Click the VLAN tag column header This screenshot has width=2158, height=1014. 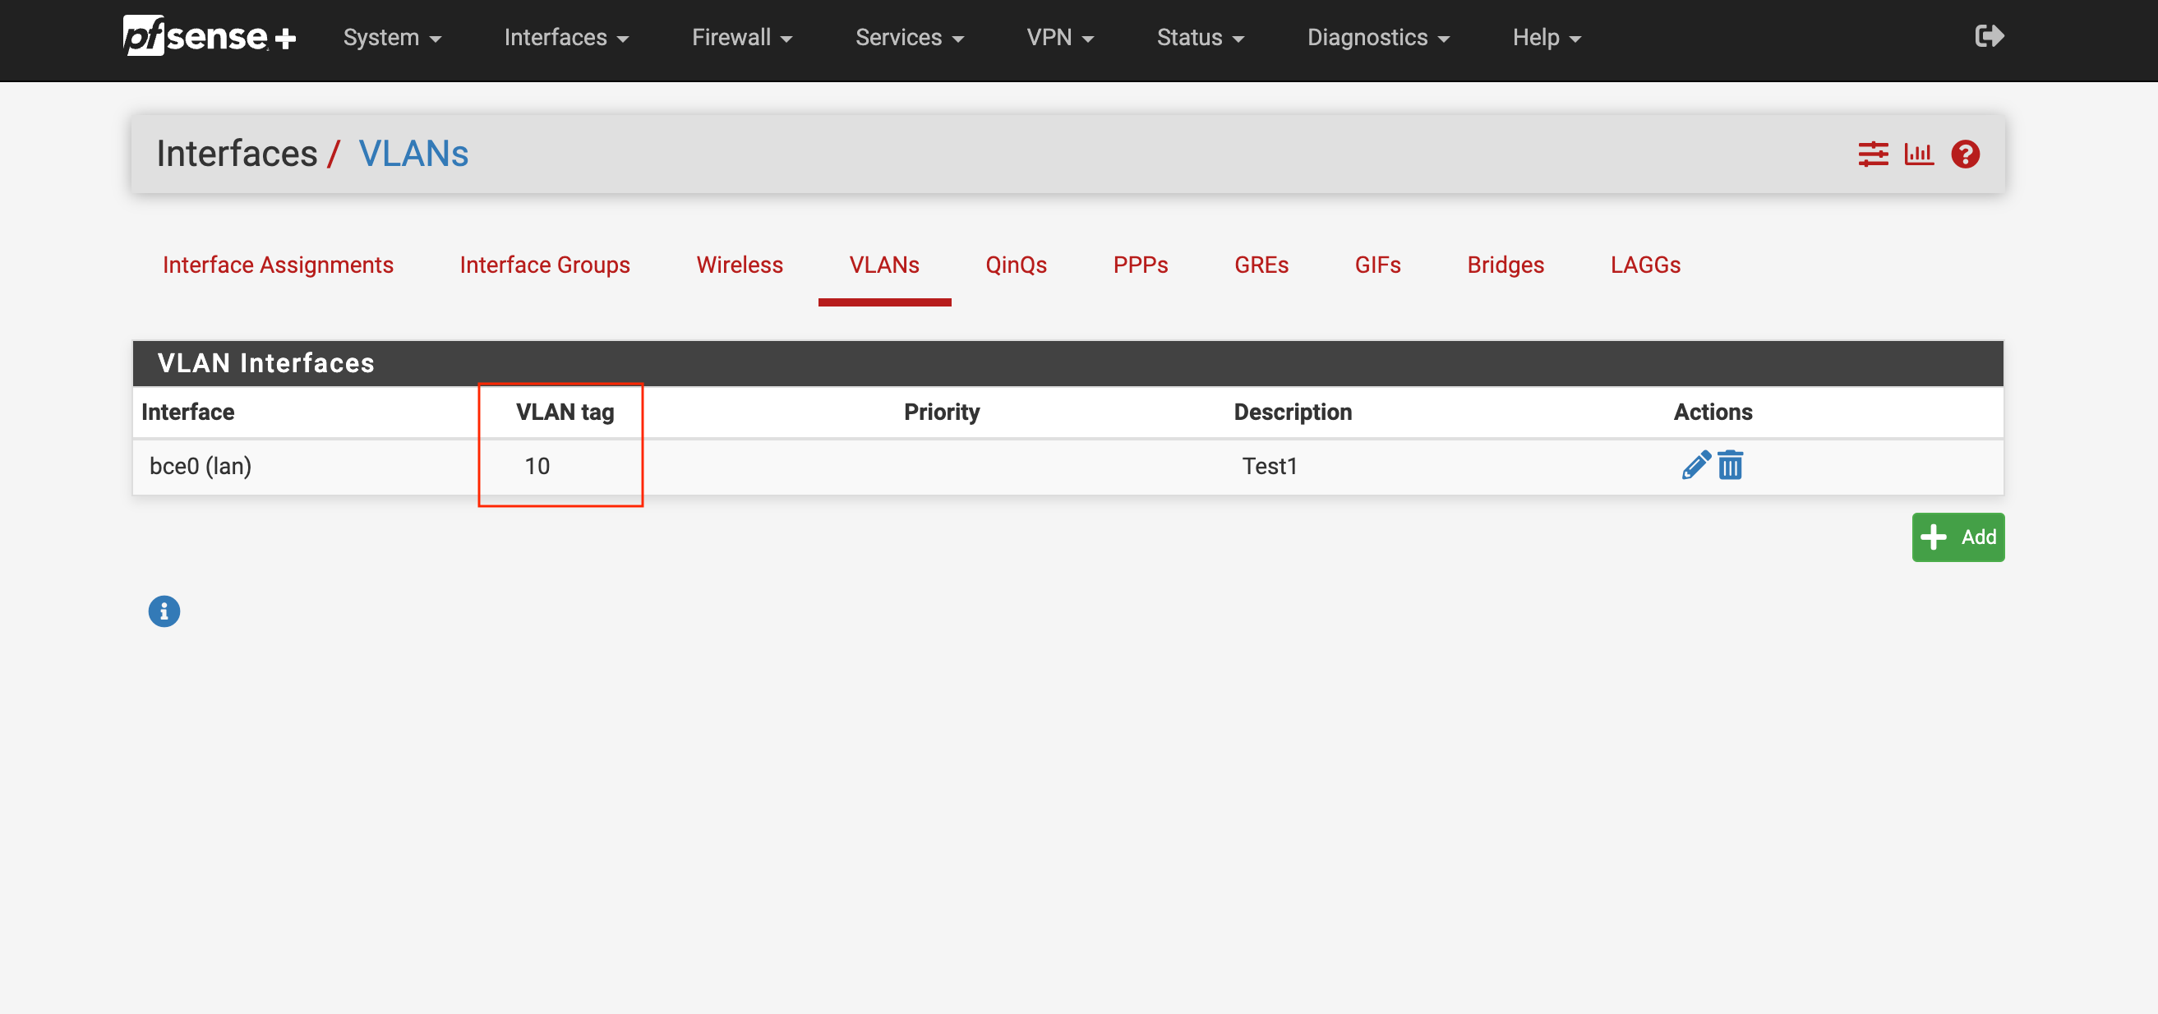point(565,412)
